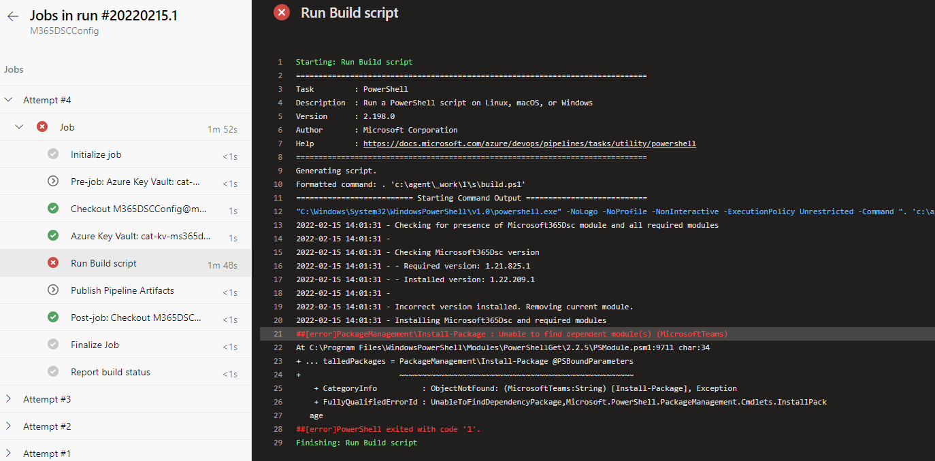Click the red error icon beside Run Build script
The width and height of the screenshot is (935, 461).
(52, 262)
